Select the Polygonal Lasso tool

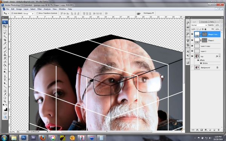[5, 33]
